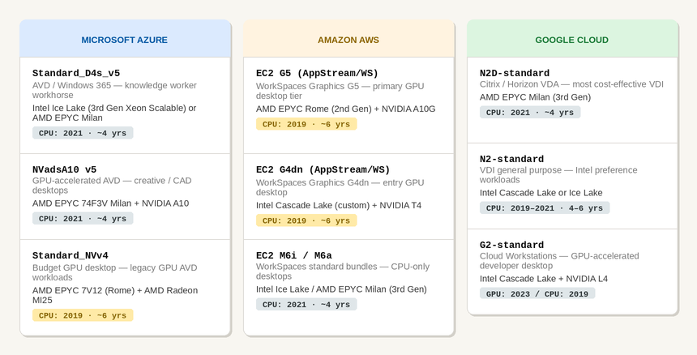Click the Intel Cascade Lake or Ice Lake line
This screenshot has width=697, height=355.
point(541,193)
